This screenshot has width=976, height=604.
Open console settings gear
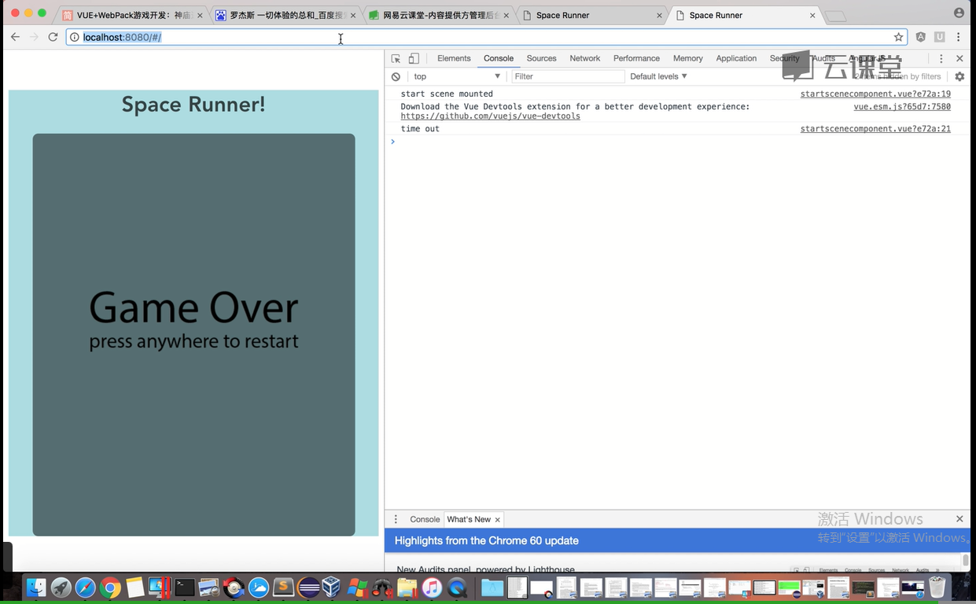click(959, 76)
